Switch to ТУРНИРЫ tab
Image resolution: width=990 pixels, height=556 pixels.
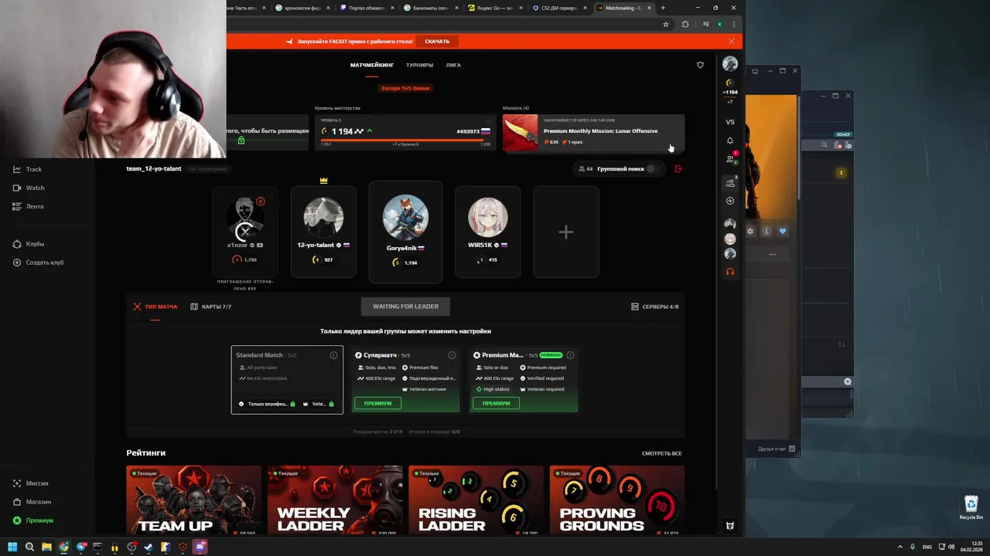click(x=420, y=65)
